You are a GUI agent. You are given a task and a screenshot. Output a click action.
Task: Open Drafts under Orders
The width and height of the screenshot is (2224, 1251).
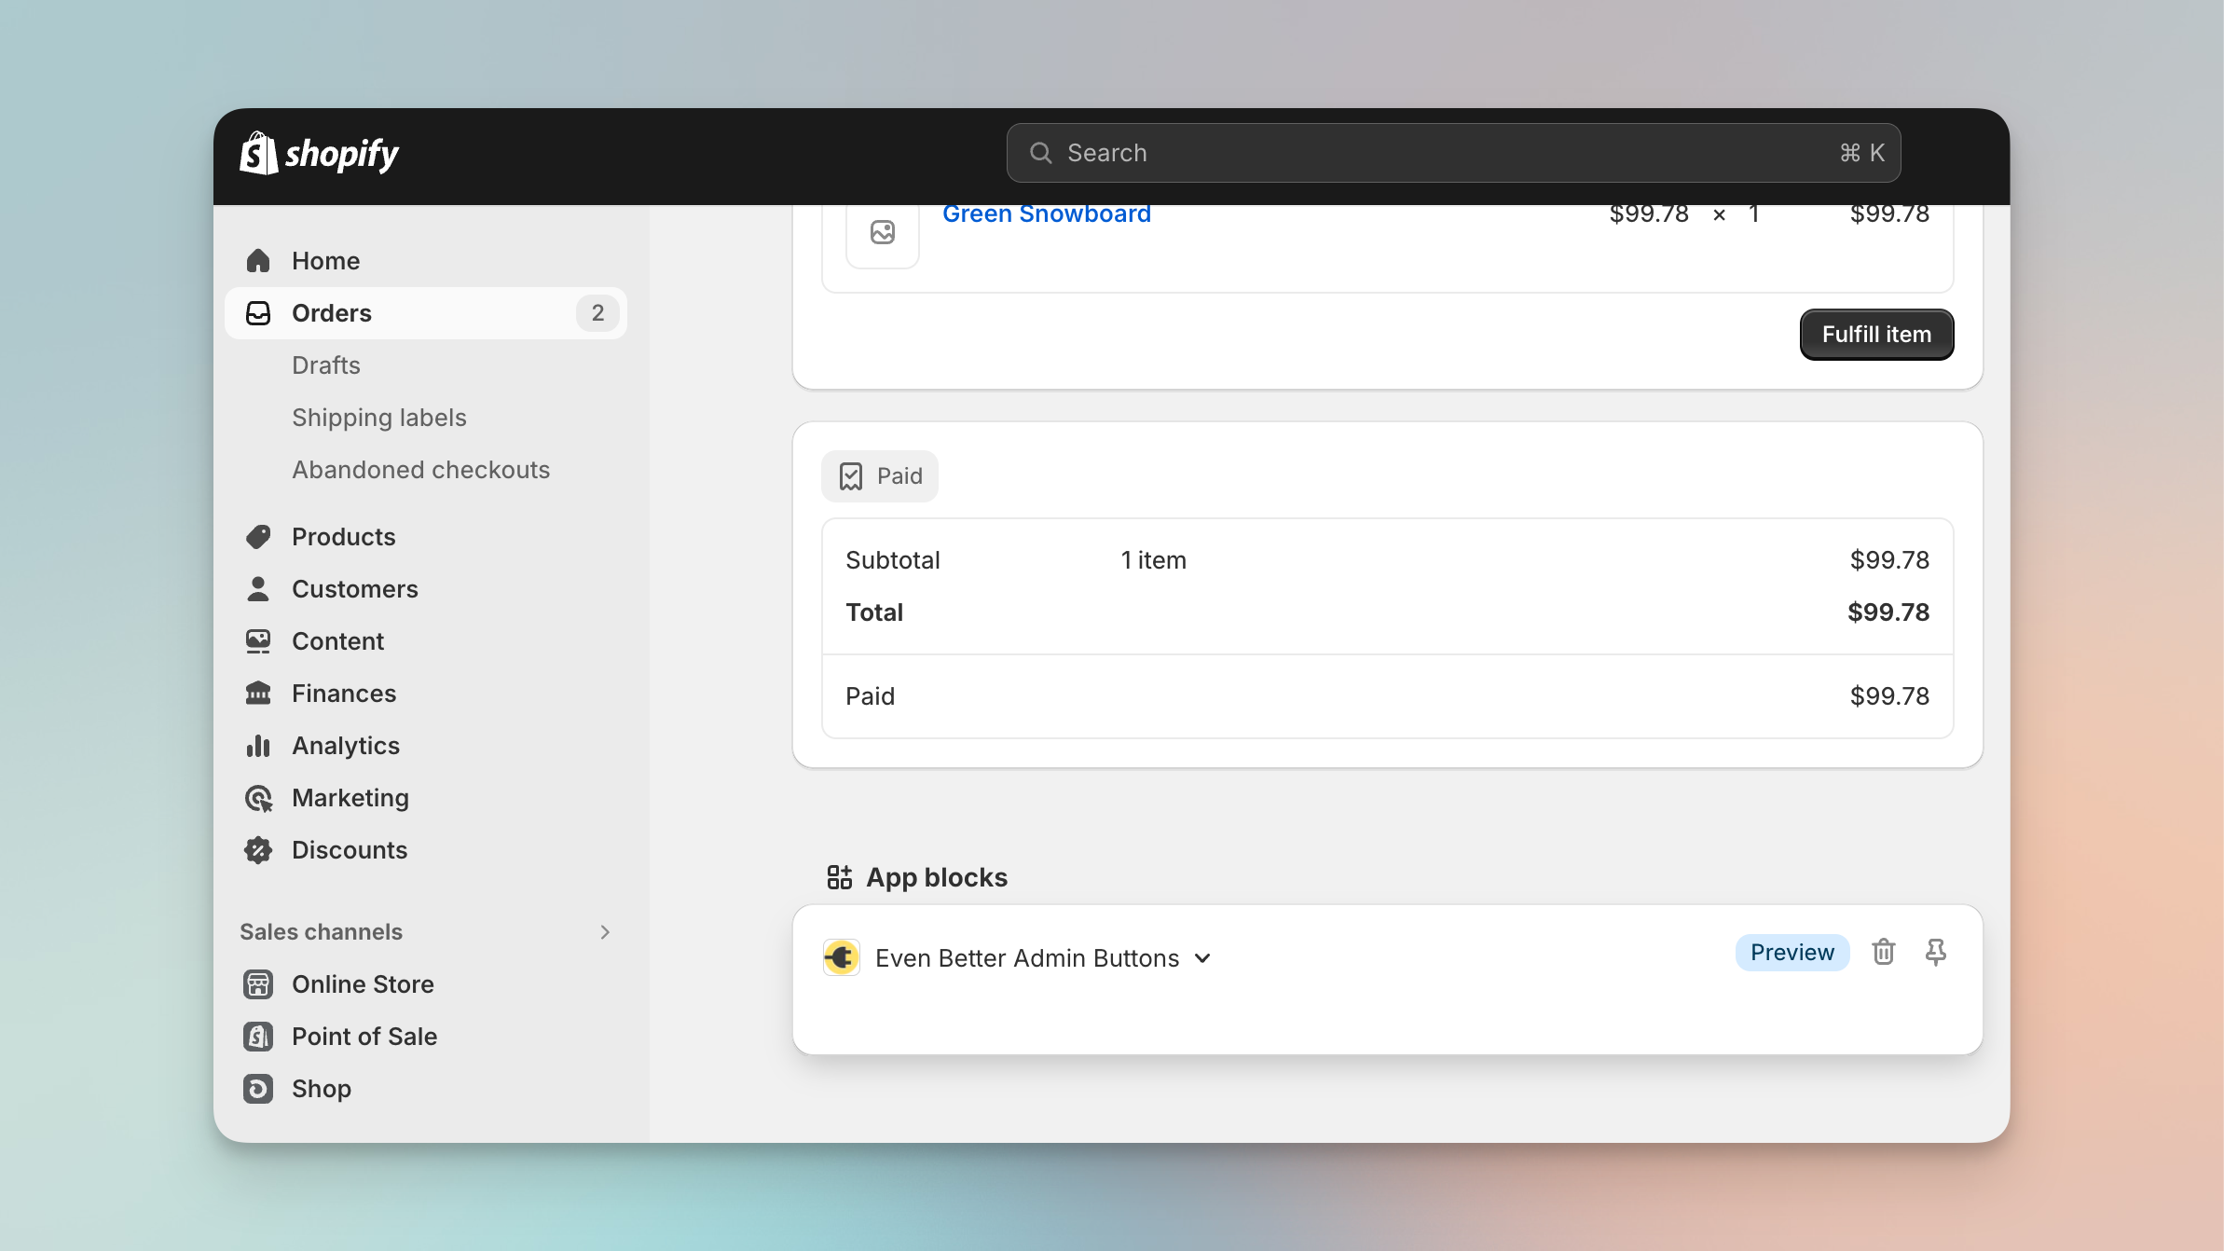[x=326, y=365]
